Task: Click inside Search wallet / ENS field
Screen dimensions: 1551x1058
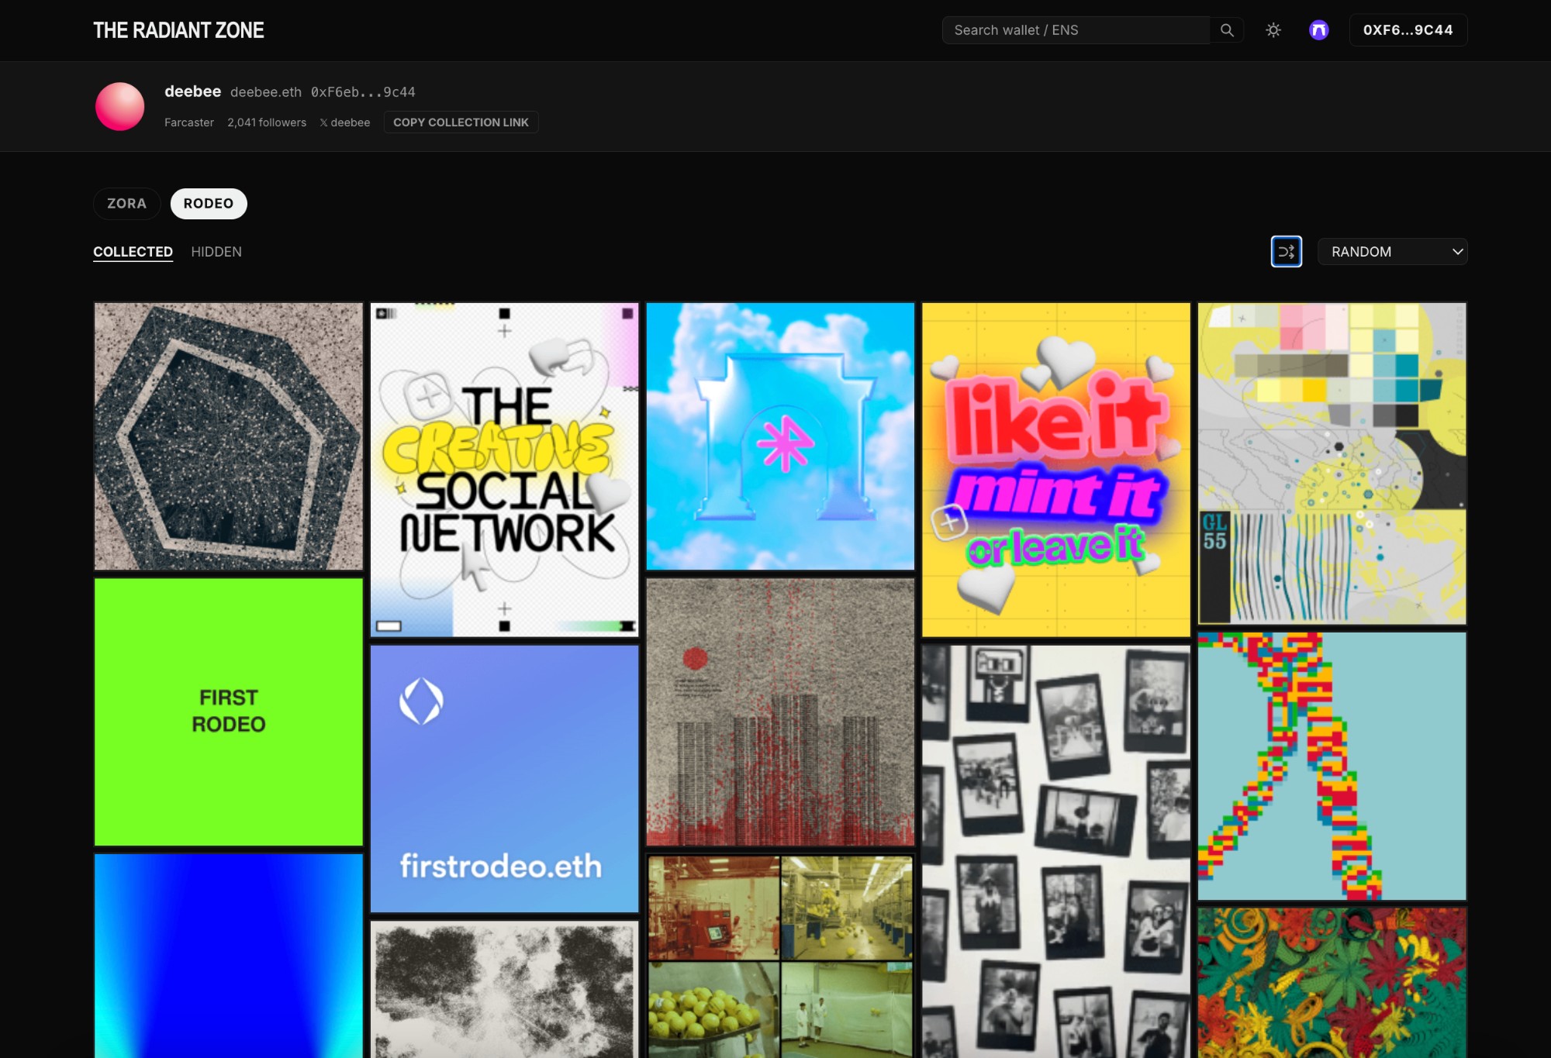Action: 1074,30
